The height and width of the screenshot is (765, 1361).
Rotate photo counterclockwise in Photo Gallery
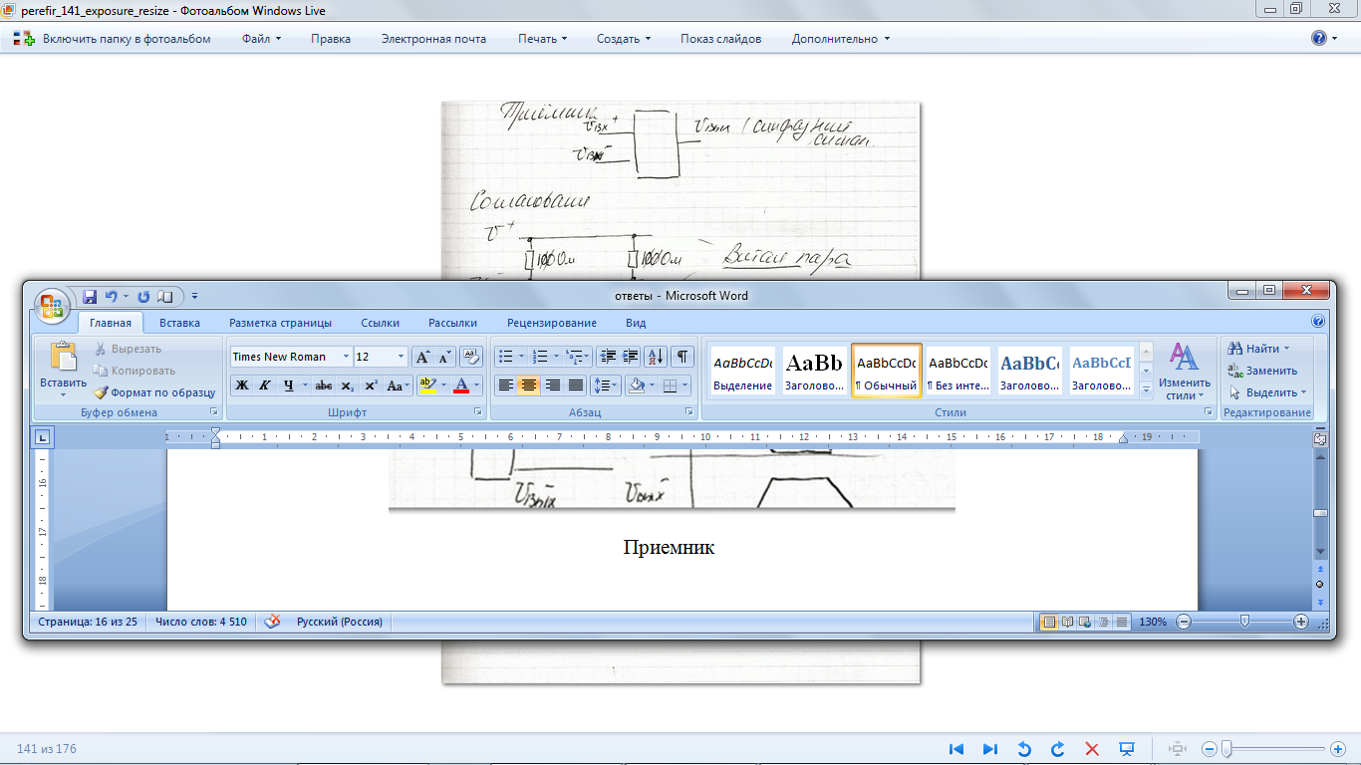tap(1024, 749)
